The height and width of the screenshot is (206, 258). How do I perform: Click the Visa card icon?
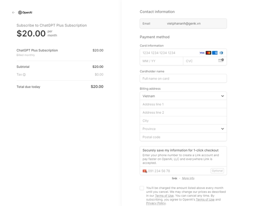pos(202,53)
